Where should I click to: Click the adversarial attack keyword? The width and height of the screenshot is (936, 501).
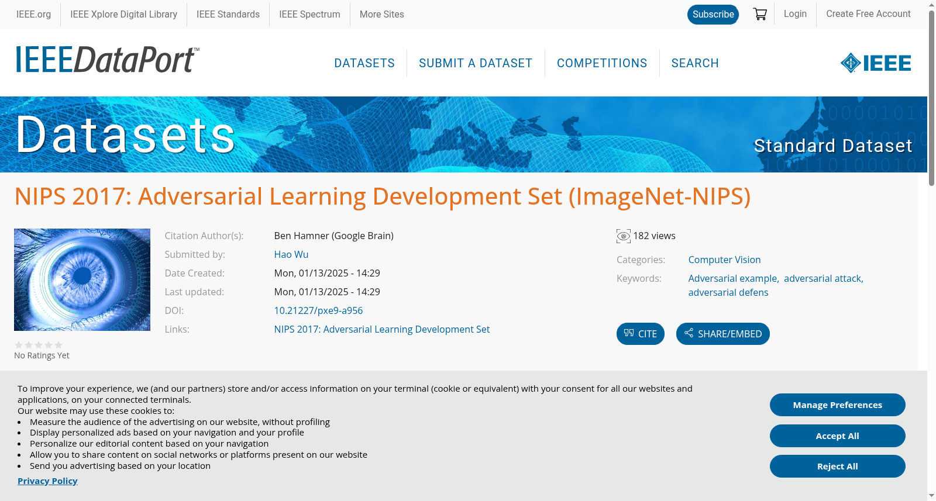[823, 279]
